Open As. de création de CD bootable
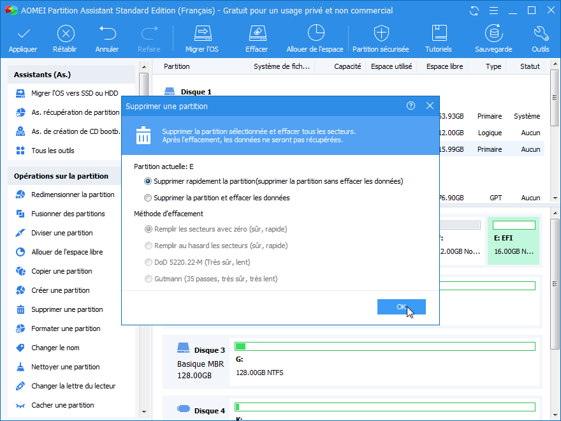This screenshot has height=421, width=561. click(68, 131)
